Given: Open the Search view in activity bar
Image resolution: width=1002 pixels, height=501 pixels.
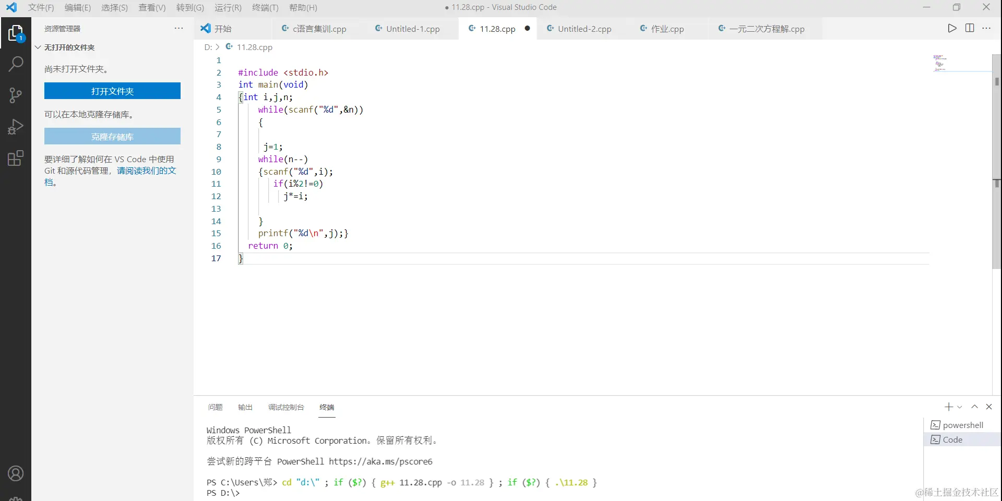Looking at the screenshot, I should [x=16, y=64].
